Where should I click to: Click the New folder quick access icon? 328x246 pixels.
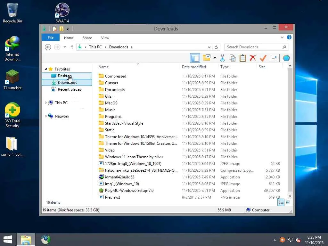(x=61, y=29)
